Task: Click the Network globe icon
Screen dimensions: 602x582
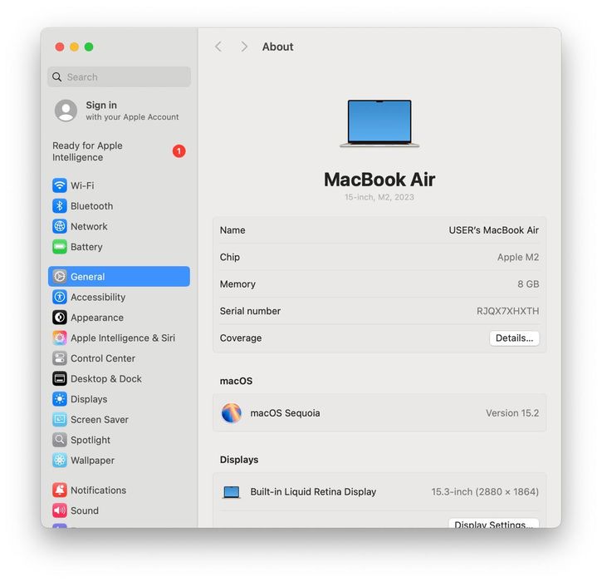Action: point(60,226)
